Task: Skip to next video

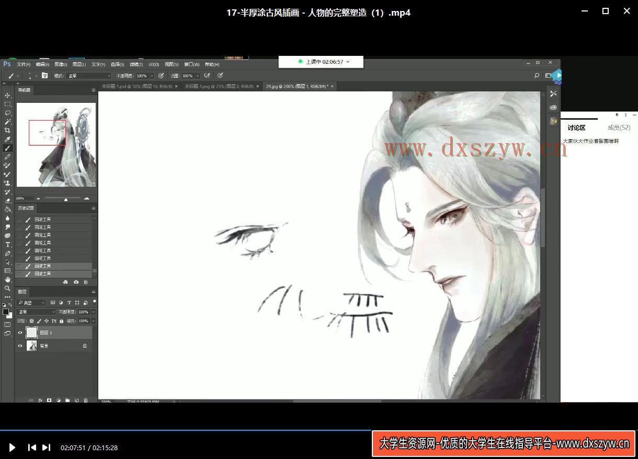Action: pos(46,448)
